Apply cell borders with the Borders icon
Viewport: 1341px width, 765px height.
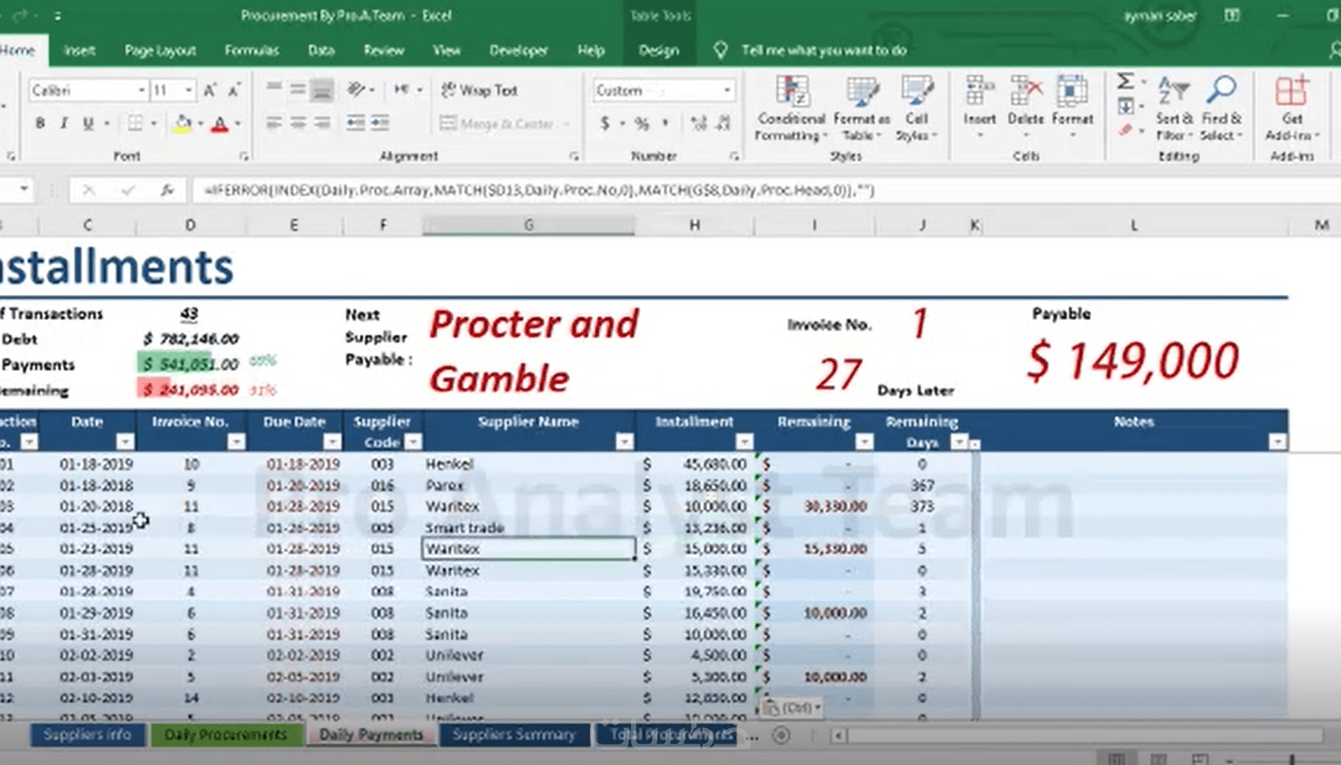136,123
